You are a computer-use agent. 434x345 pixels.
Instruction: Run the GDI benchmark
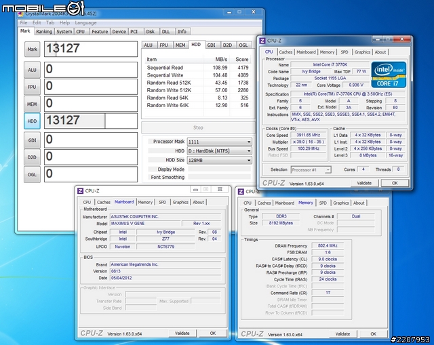pyautogui.click(x=32, y=140)
